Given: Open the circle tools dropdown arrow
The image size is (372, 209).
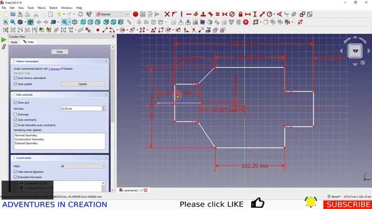Looking at the screenshot, I should point(127,30).
